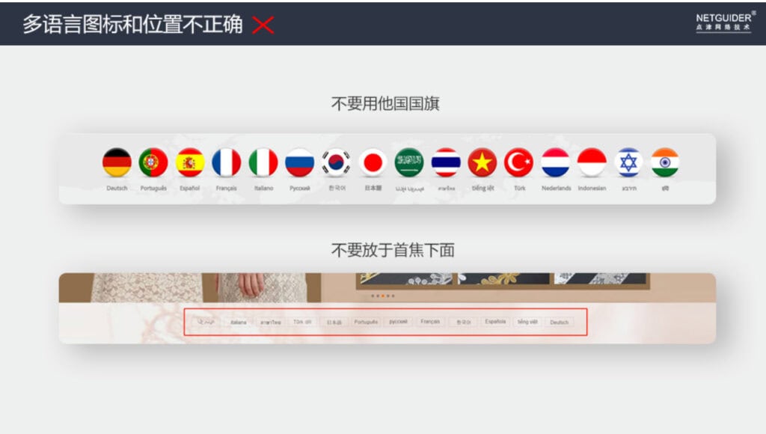The height and width of the screenshot is (434, 766).
Task: Select the orange carousel indicator dot
Action: pyautogui.click(x=382, y=296)
